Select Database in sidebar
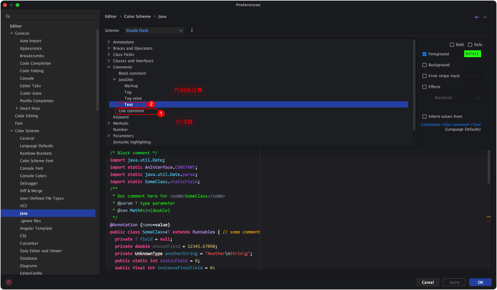 pyautogui.click(x=28, y=258)
